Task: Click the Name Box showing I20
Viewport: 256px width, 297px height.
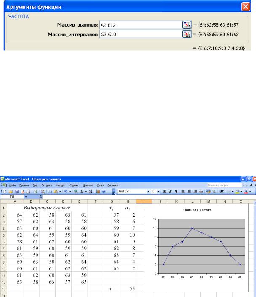Action: coord(12,197)
